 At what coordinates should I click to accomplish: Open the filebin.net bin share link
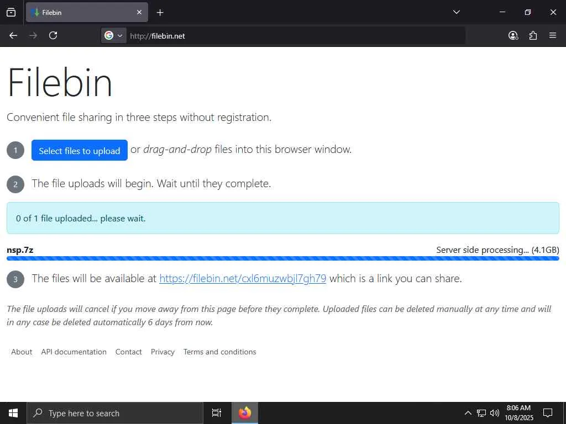243,278
